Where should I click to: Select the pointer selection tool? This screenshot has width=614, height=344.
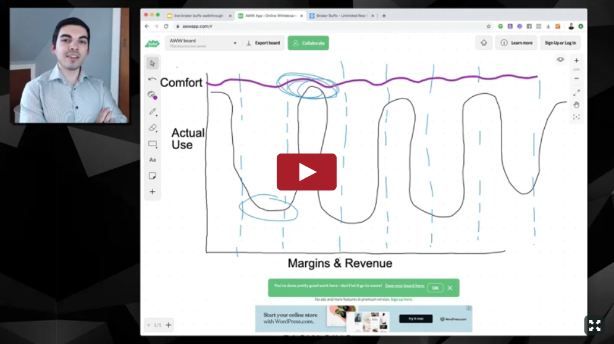click(x=153, y=63)
